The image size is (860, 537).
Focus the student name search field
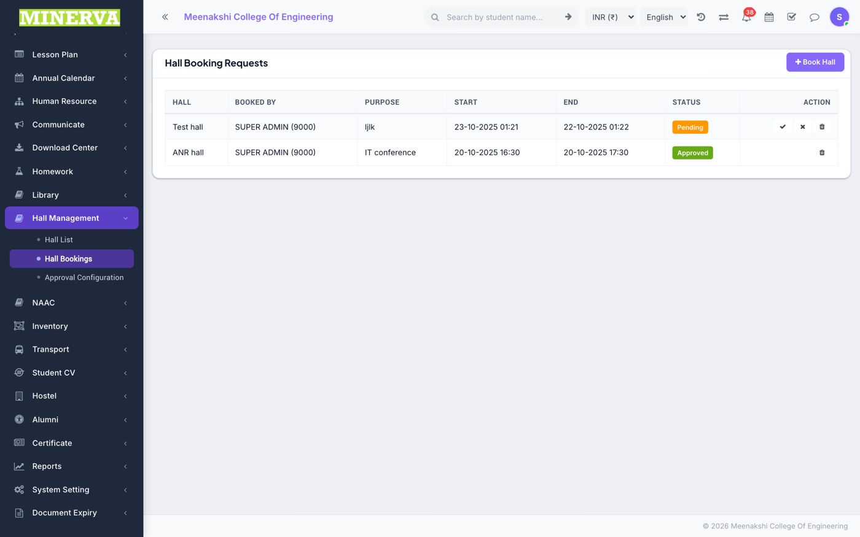coord(501,17)
